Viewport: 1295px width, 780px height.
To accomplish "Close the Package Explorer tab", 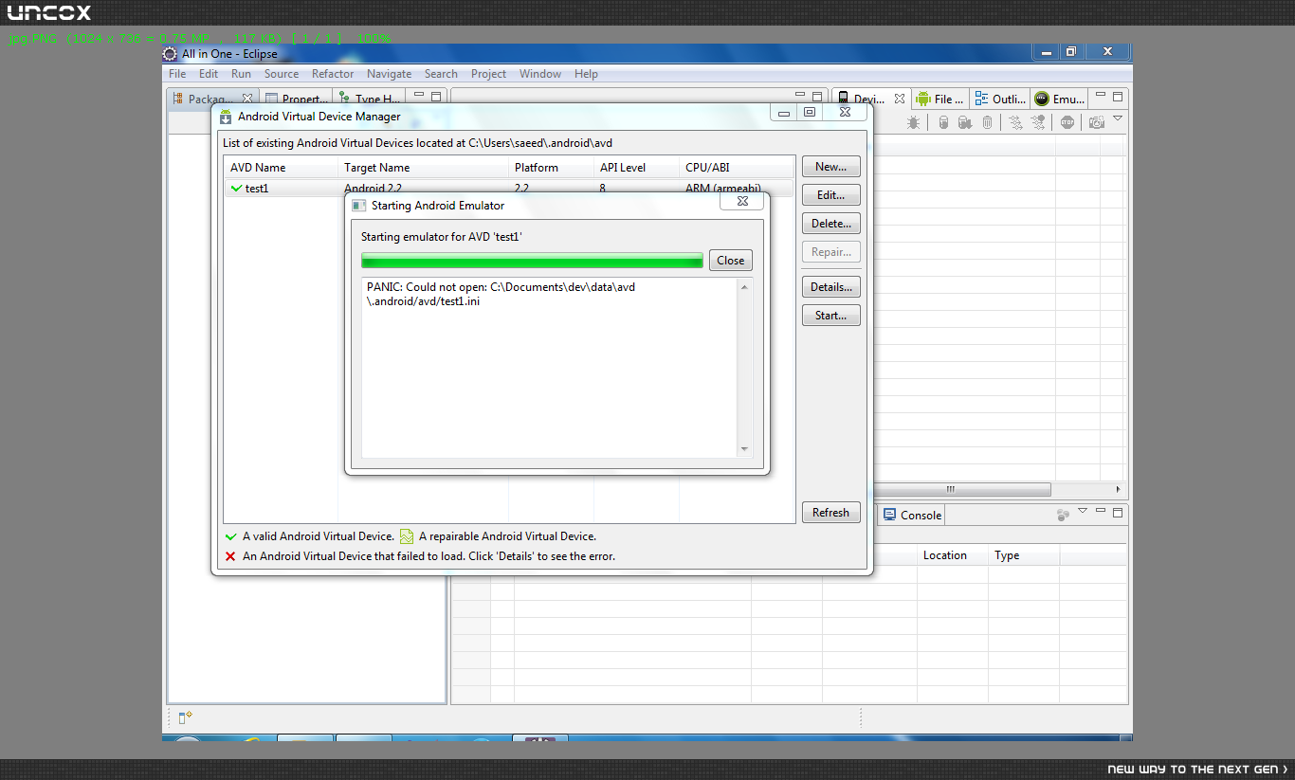I will pyautogui.click(x=247, y=99).
